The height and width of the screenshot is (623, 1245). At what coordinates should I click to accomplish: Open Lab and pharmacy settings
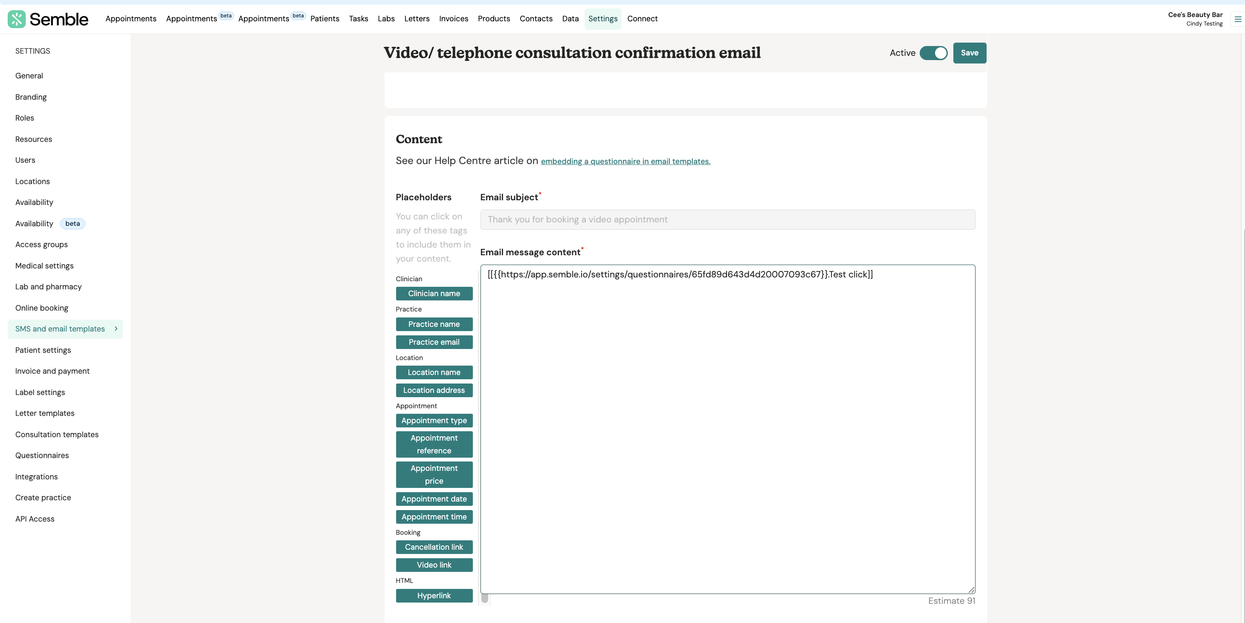tap(48, 286)
